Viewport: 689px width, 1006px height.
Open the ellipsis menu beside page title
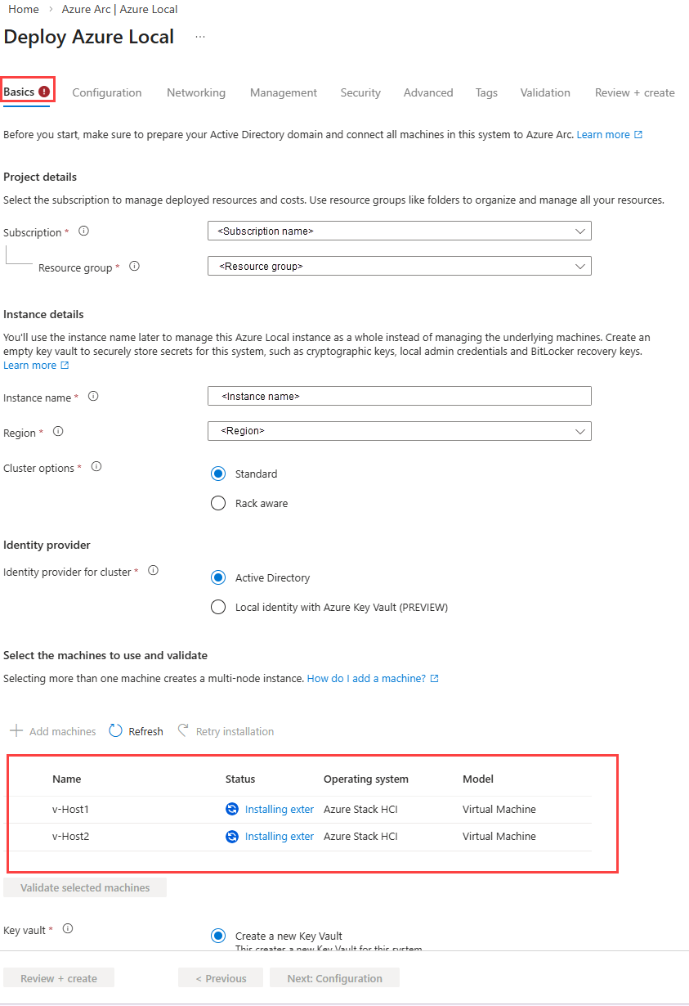tap(200, 38)
